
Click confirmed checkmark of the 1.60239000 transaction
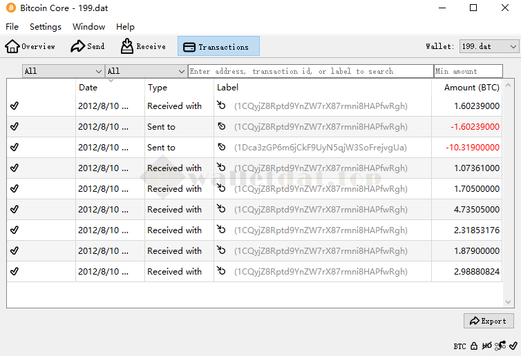(15, 106)
